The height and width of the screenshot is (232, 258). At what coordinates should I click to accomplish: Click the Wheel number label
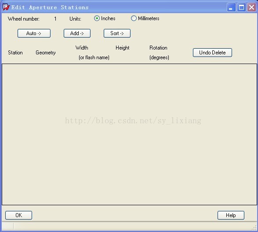[x=24, y=19]
